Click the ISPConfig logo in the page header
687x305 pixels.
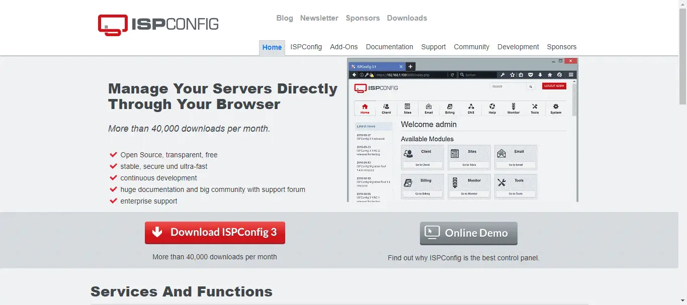pyautogui.click(x=158, y=25)
